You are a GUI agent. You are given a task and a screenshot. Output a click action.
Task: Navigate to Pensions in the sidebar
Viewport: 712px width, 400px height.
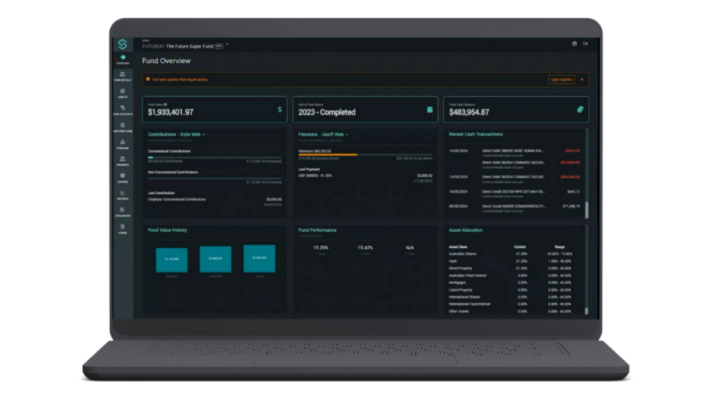122,144
